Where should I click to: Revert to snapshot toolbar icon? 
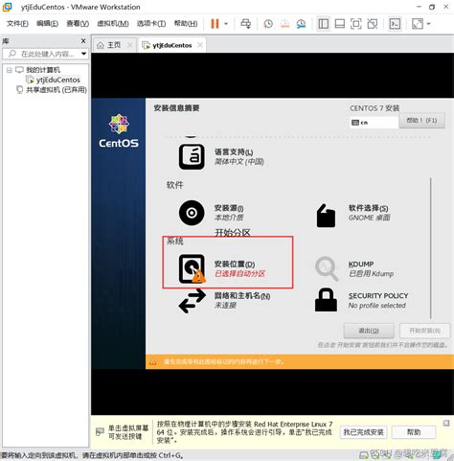(x=284, y=24)
